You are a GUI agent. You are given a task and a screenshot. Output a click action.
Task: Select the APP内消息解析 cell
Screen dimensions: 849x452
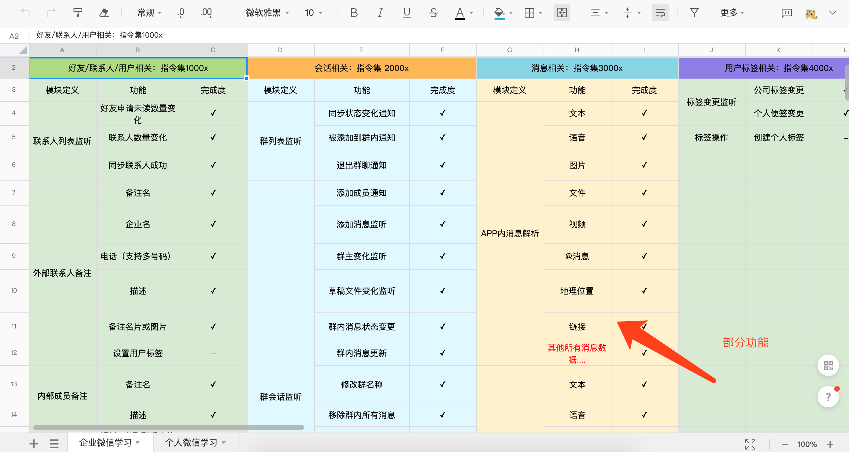[x=510, y=234]
